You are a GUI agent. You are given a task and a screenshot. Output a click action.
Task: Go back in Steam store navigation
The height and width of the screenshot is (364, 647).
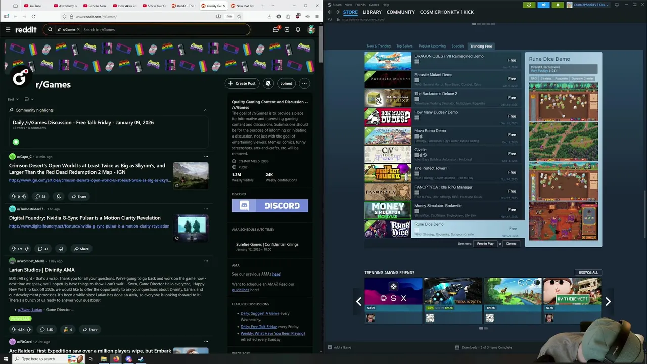[330, 12]
